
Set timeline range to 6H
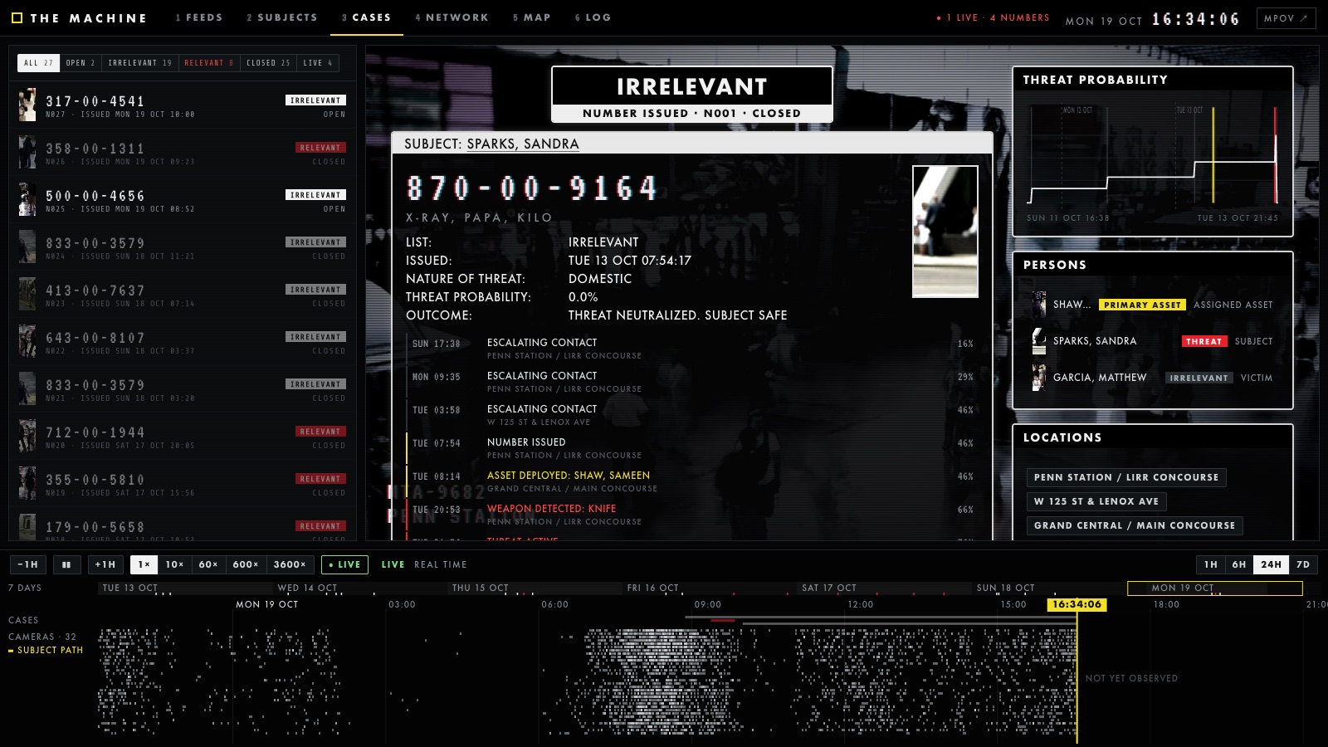coord(1239,564)
